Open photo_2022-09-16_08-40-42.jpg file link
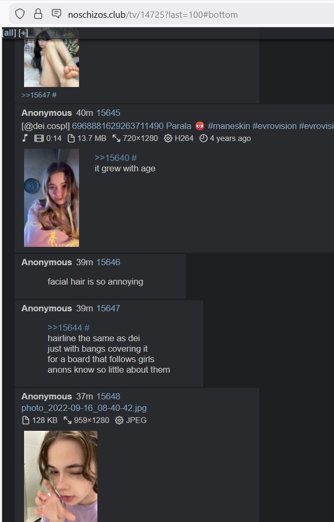 [x=84, y=408]
